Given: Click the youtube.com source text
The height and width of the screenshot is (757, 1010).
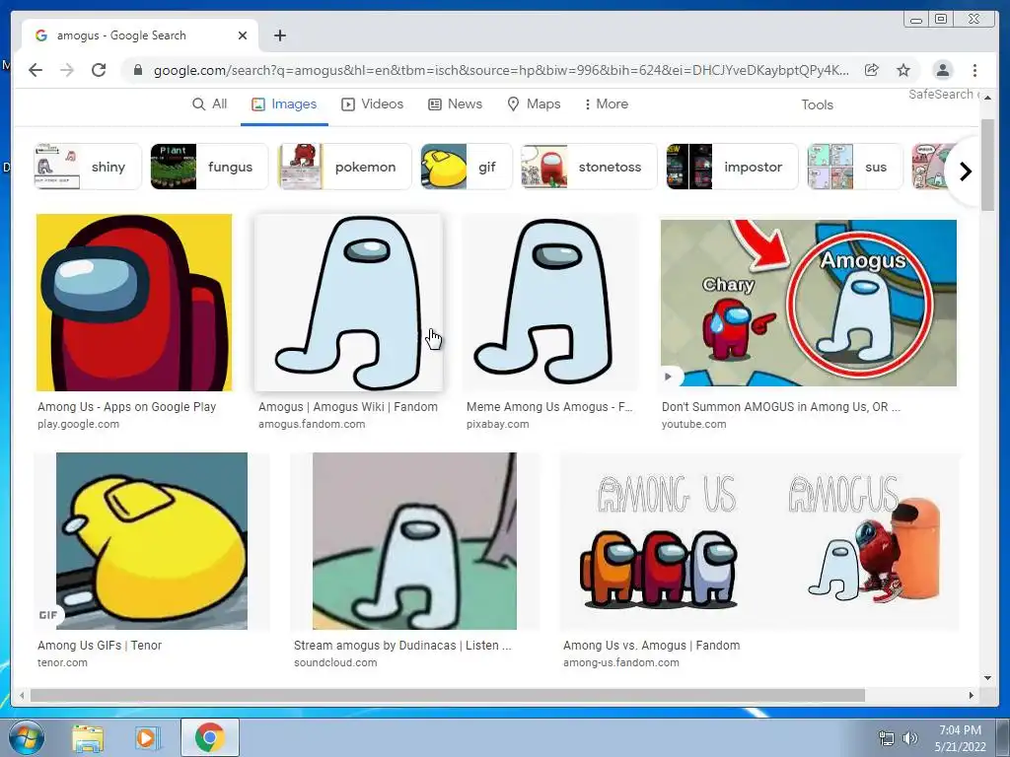Looking at the screenshot, I should [x=693, y=424].
